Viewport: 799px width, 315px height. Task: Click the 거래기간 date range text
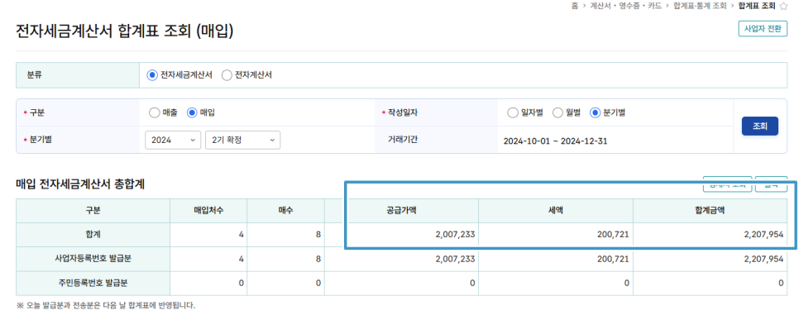(555, 141)
